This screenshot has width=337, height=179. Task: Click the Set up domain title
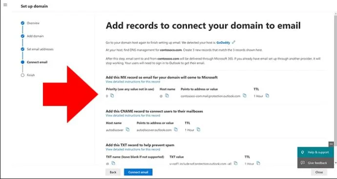pos(34,6)
